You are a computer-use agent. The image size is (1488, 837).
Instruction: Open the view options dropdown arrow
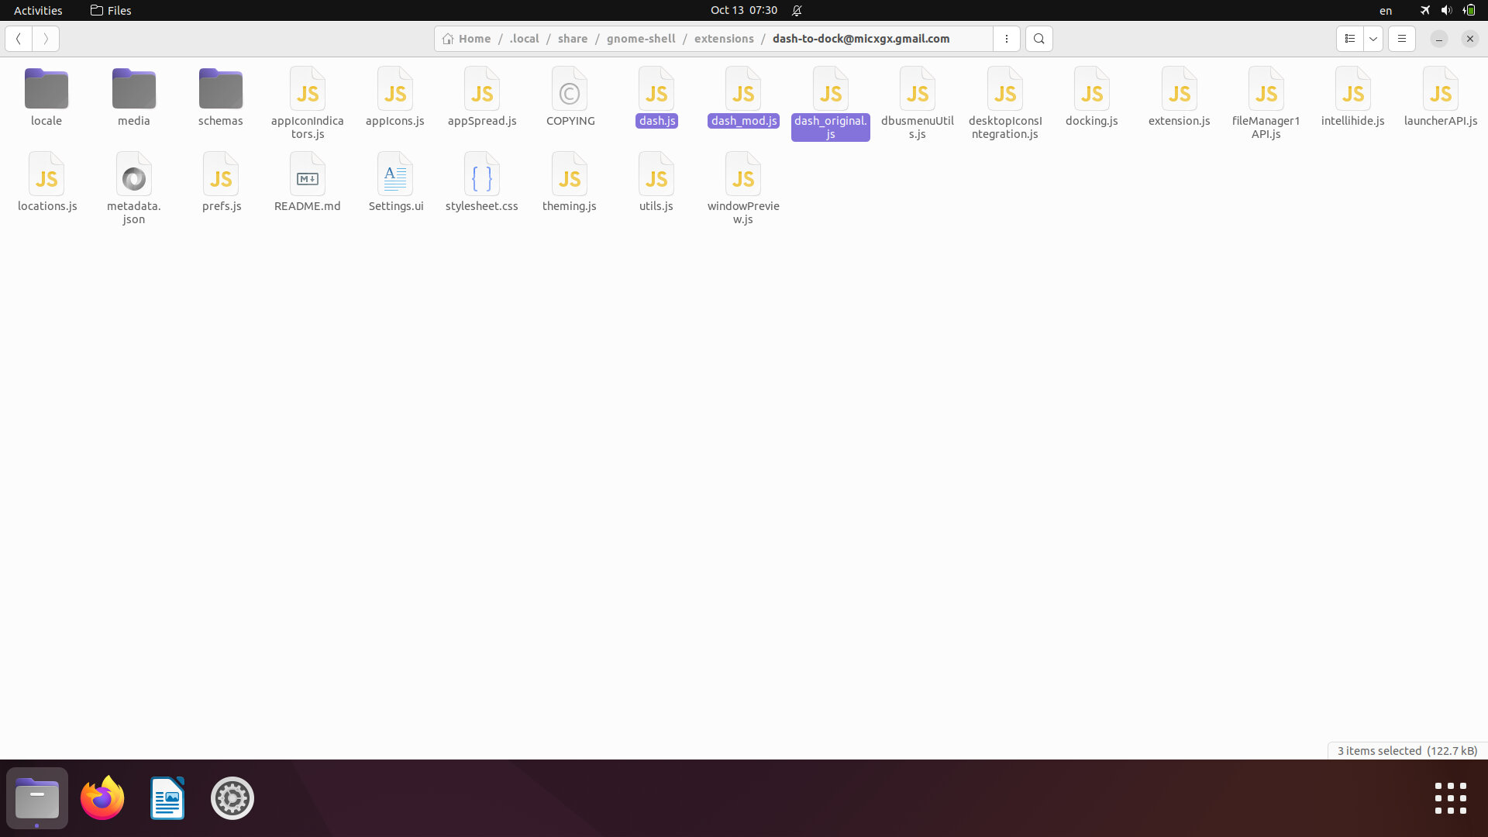pos(1373,39)
